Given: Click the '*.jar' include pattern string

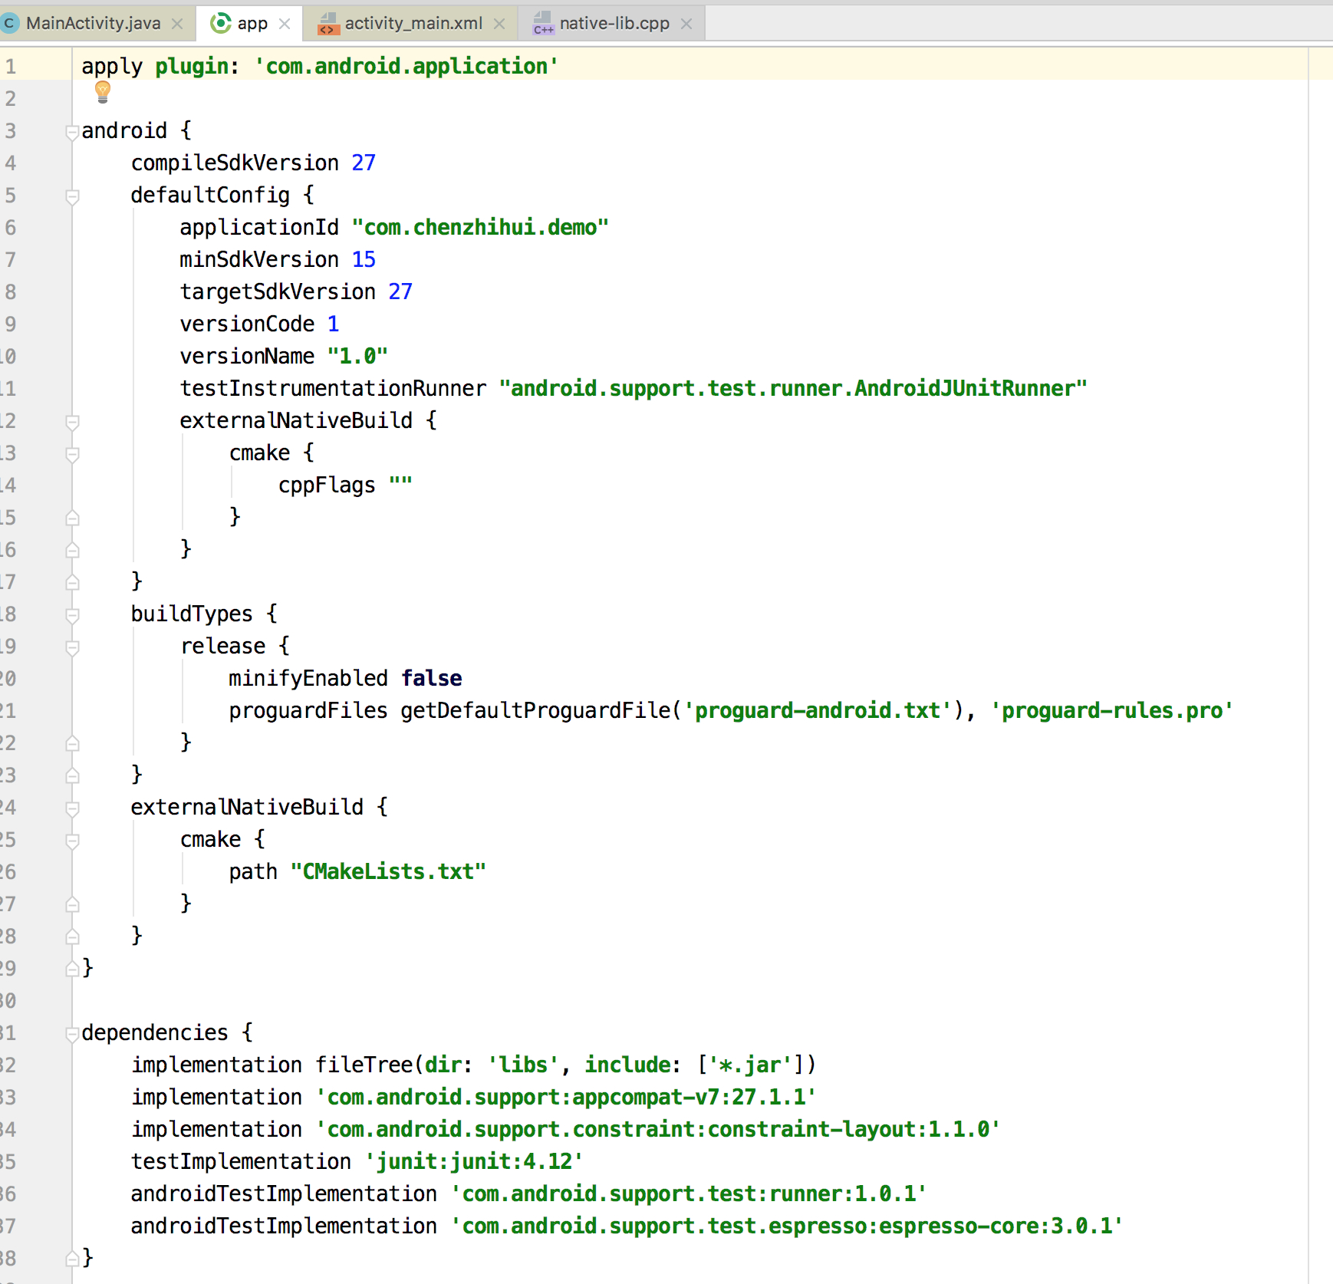Looking at the screenshot, I should click(x=750, y=1065).
